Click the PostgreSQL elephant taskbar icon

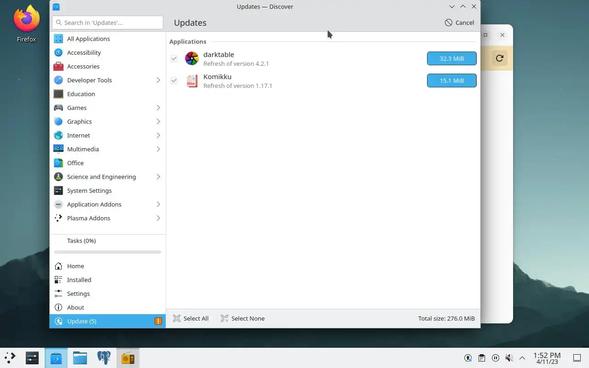tap(104, 357)
